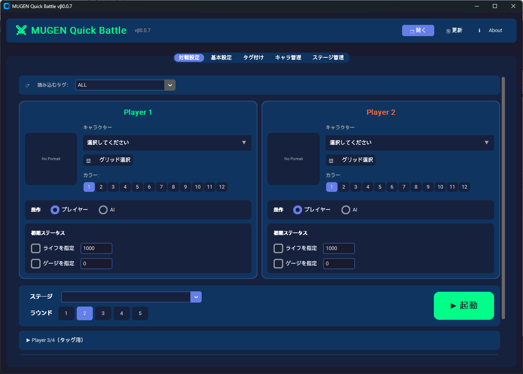Enable Player 2 ゲージを指定 checkbox

point(278,264)
